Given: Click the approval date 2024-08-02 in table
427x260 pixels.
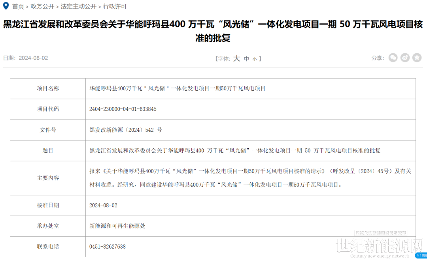Looking at the screenshot, I should 103,205.
